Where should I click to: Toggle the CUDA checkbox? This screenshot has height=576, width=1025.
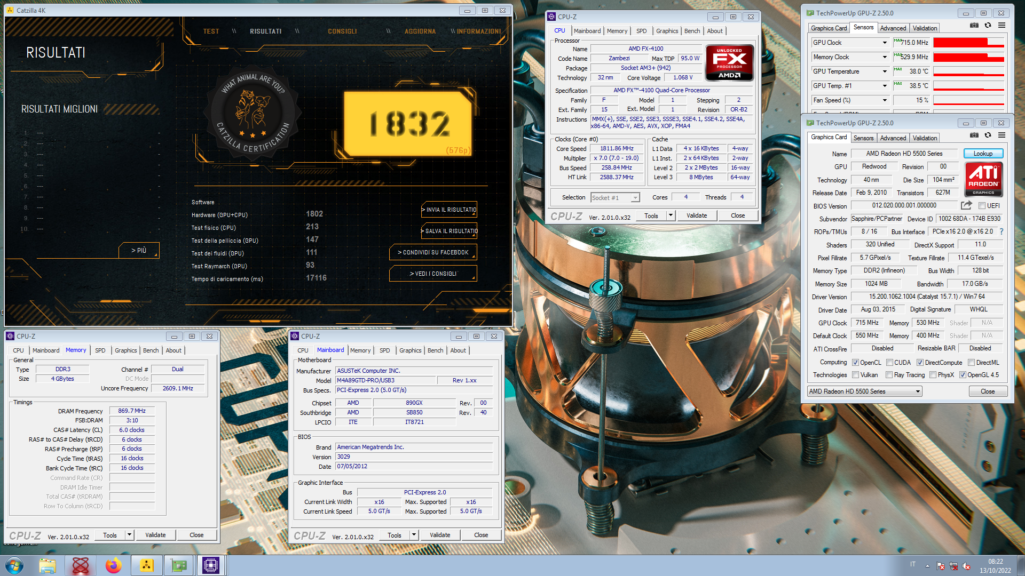pos(889,363)
